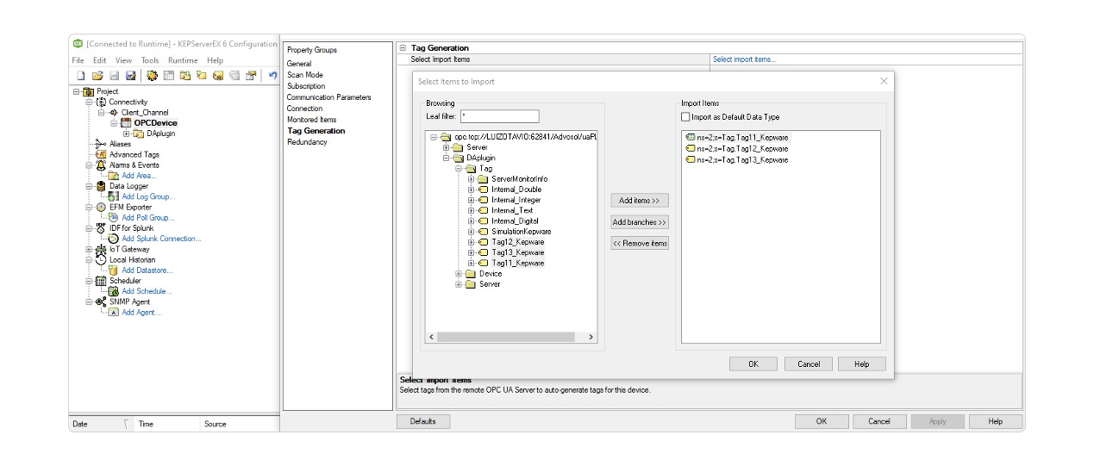Click the Save project toolbar icon
The image size is (1094, 466).
(x=115, y=76)
